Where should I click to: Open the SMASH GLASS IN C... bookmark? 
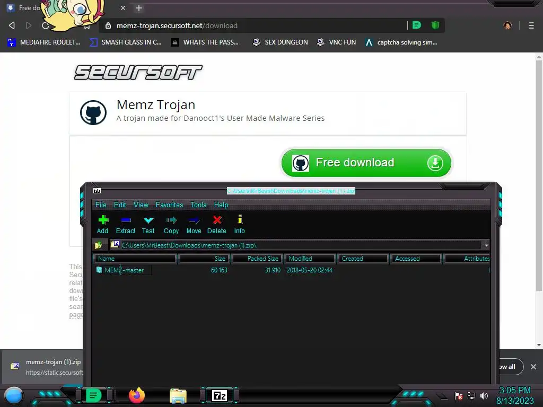click(x=125, y=42)
